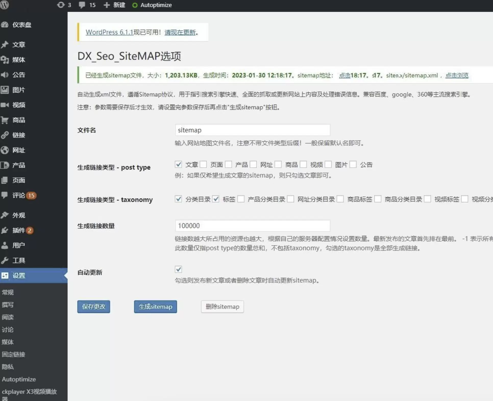Open 阅读 settings submenu
Image resolution: width=493 pixels, height=401 pixels.
click(x=8, y=317)
